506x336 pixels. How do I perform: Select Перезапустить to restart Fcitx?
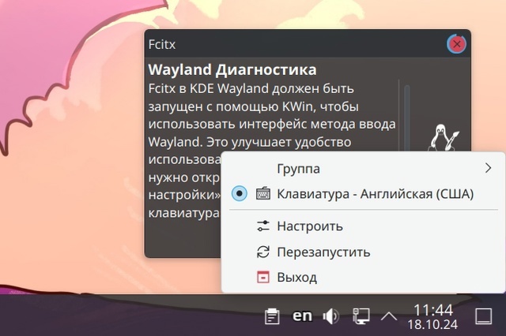pyautogui.click(x=364, y=252)
